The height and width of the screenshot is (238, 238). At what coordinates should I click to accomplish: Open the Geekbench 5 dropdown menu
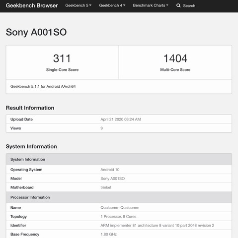[x=78, y=5]
